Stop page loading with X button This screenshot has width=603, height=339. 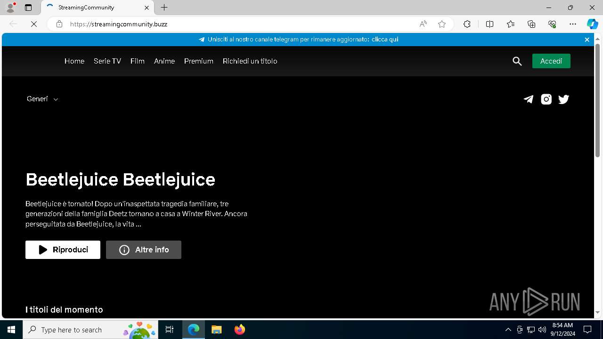coord(34,24)
